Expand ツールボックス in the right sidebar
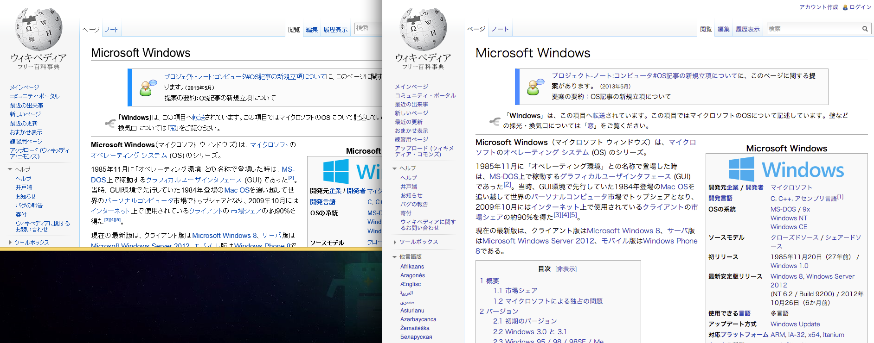Viewport: 874px width, 343px height. pos(395,242)
